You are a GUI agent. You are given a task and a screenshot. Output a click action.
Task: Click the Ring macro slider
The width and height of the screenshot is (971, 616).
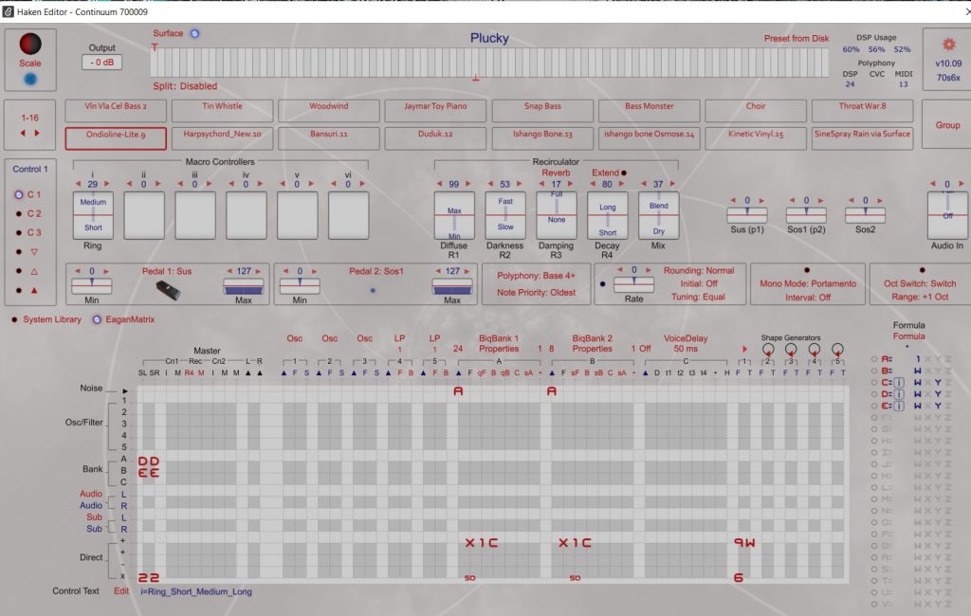[93, 215]
